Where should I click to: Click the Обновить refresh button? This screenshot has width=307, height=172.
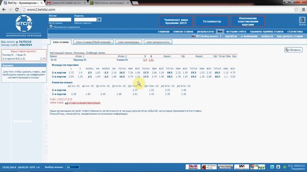pyautogui.click(x=293, y=50)
